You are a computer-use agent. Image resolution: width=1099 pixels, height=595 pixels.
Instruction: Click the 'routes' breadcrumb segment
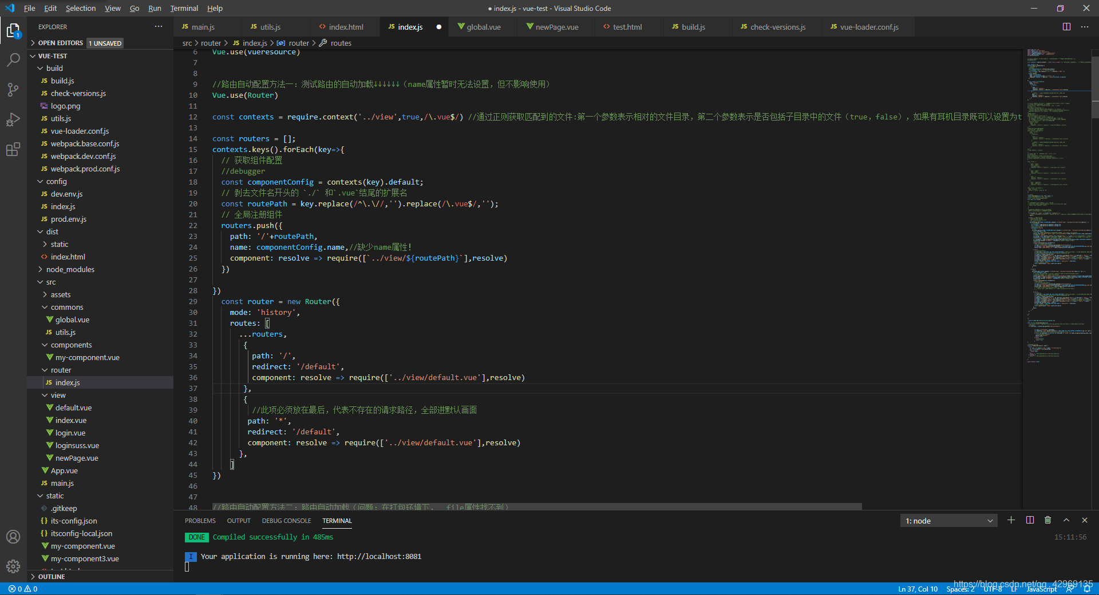click(x=341, y=43)
